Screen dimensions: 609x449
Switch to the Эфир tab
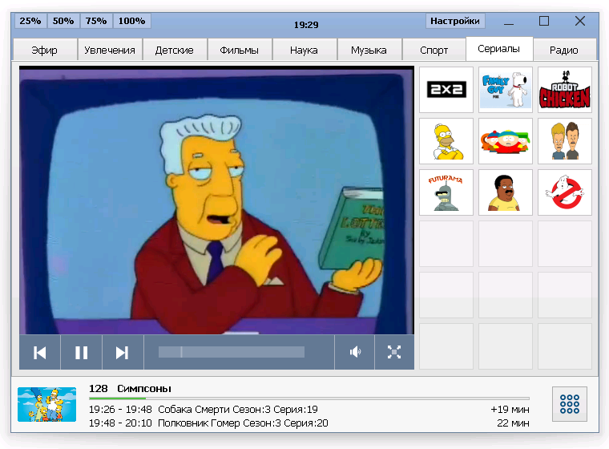click(x=45, y=51)
